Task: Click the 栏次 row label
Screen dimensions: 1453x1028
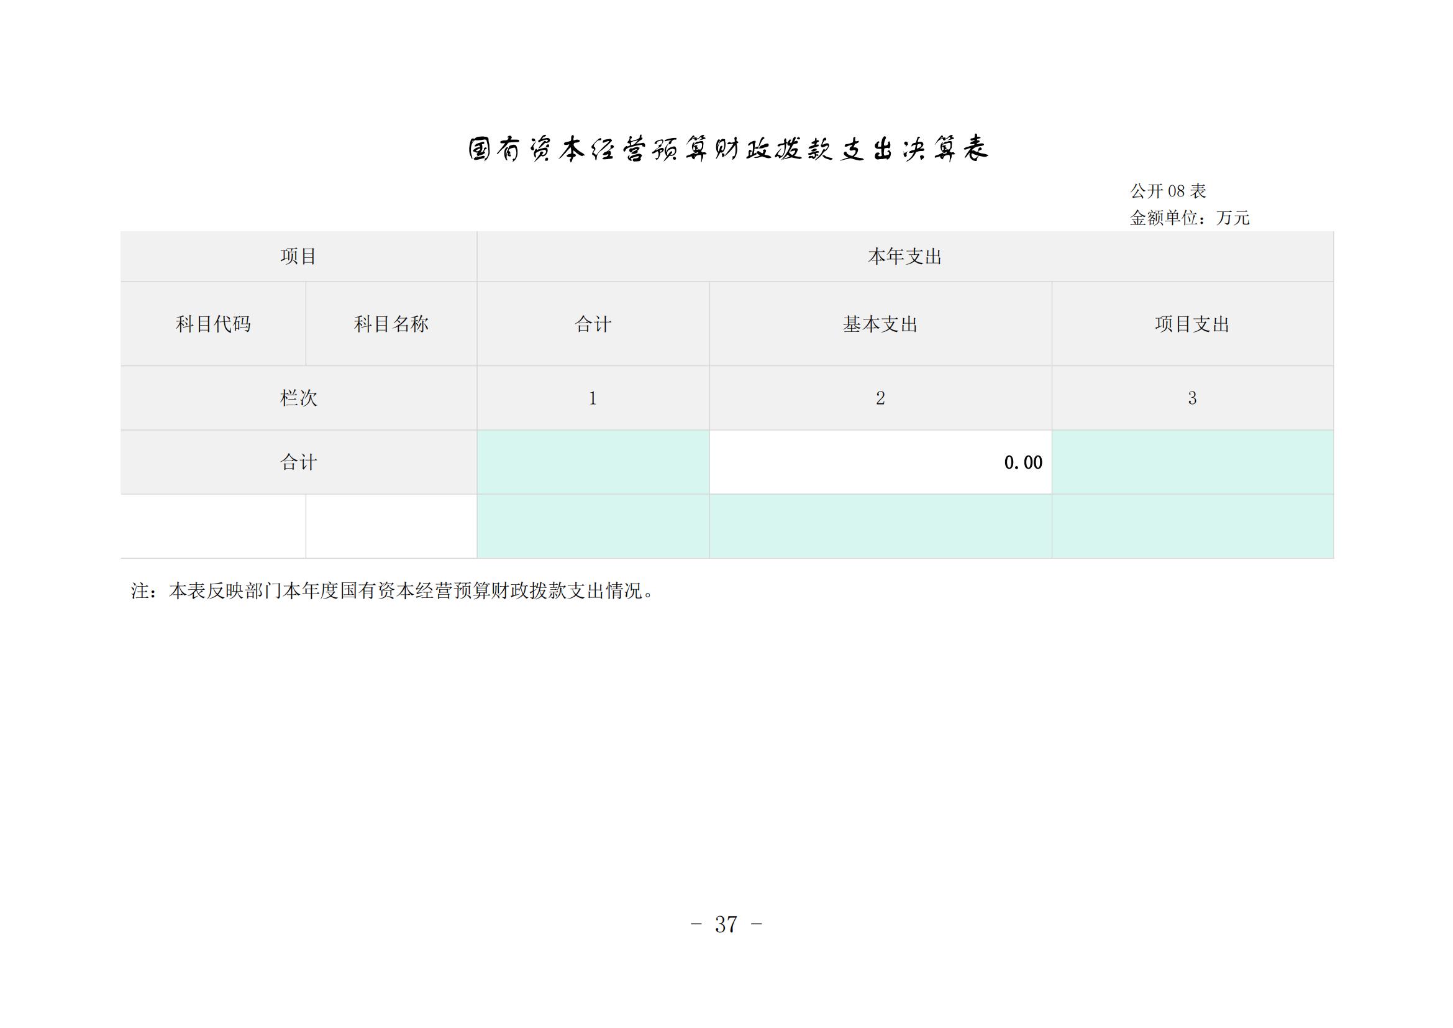Action: pos(299,398)
